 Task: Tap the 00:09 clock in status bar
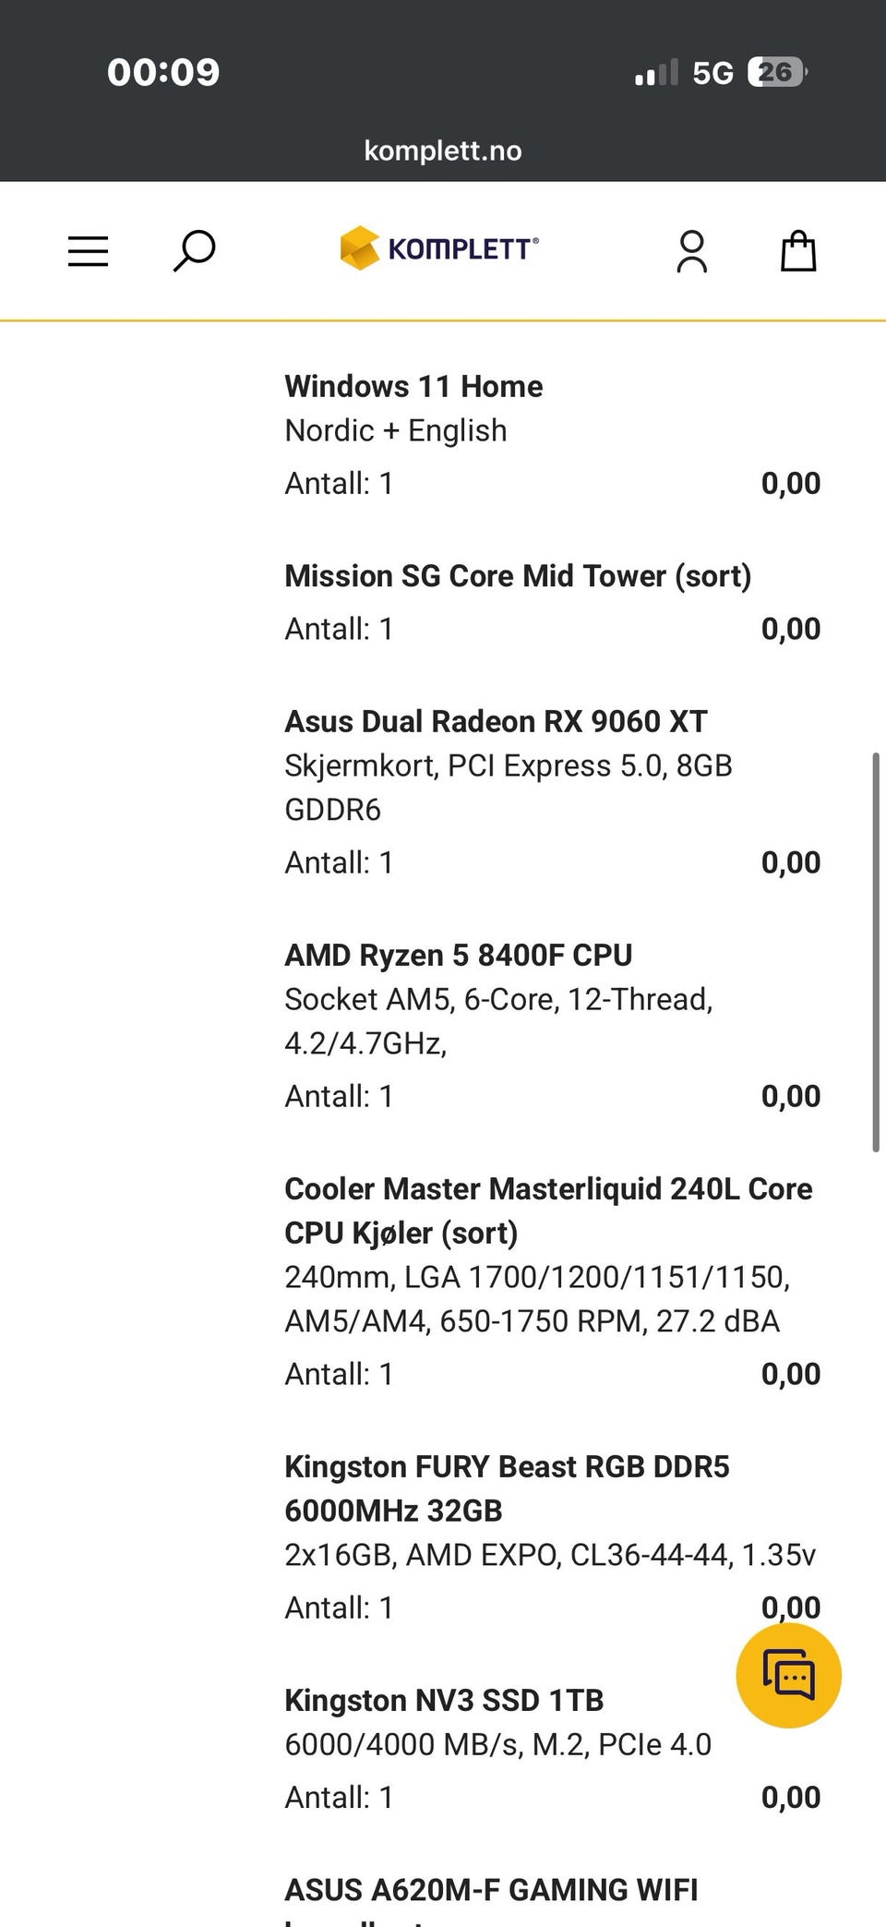click(163, 72)
